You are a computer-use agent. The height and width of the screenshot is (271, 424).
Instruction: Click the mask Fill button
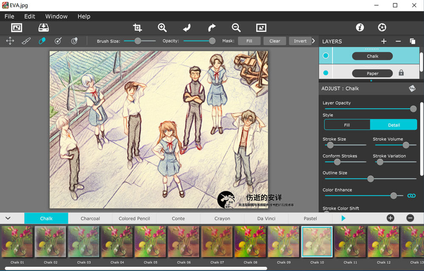click(249, 41)
